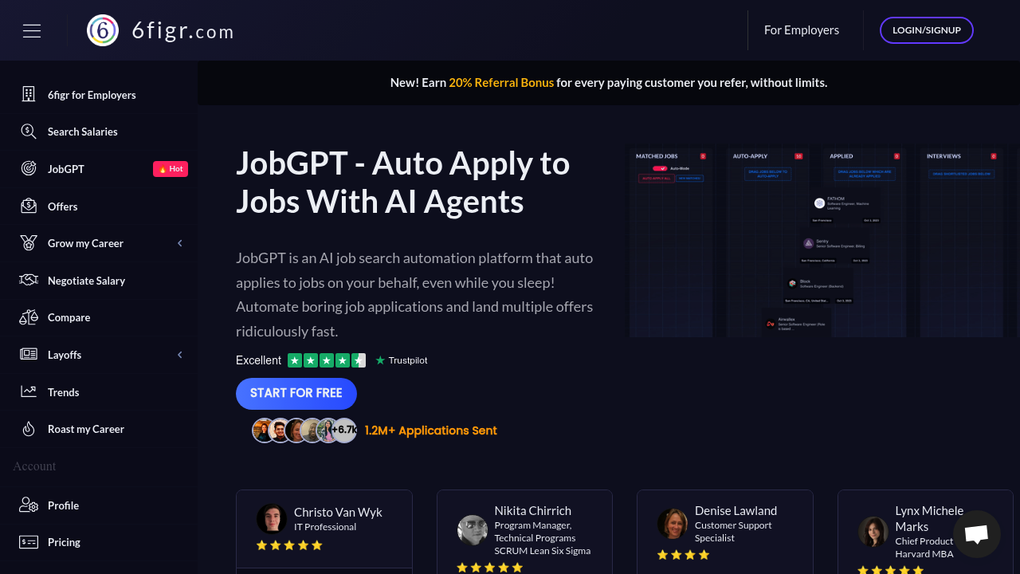Select the For Employers menu item
Image resolution: width=1020 pixels, height=574 pixels.
click(x=802, y=30)
